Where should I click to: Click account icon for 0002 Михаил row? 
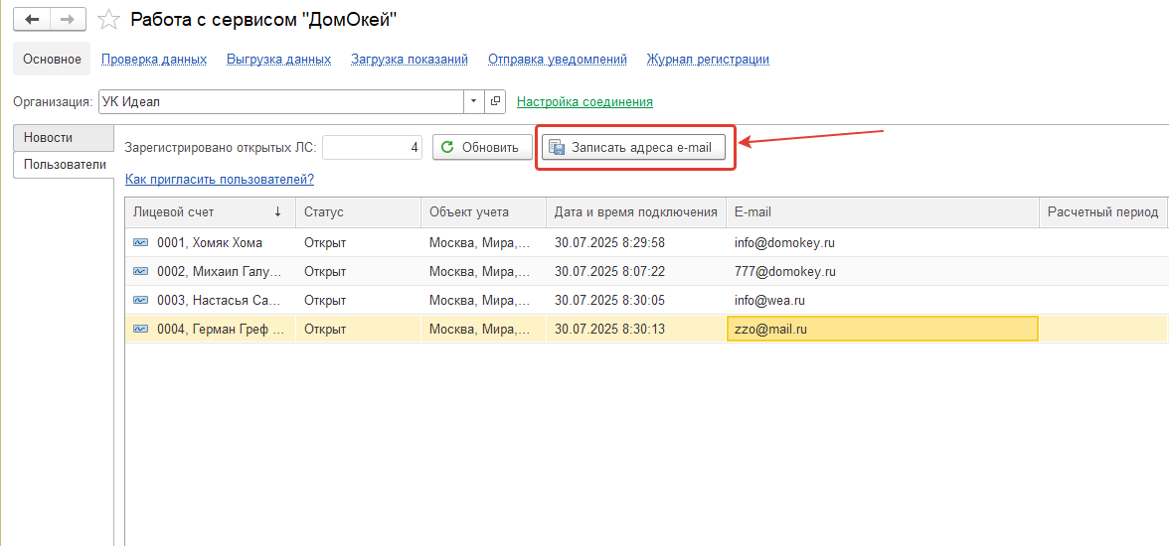[x=140, y=271]
